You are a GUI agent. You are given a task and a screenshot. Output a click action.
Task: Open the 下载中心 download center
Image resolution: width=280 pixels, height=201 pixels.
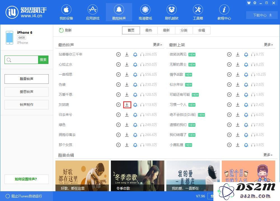point(262,15)
